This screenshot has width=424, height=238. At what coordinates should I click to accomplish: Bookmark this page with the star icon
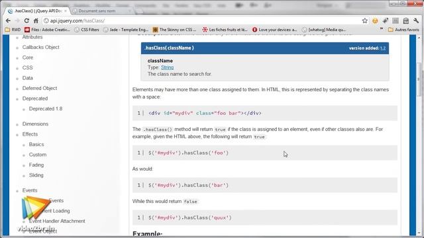365,20
